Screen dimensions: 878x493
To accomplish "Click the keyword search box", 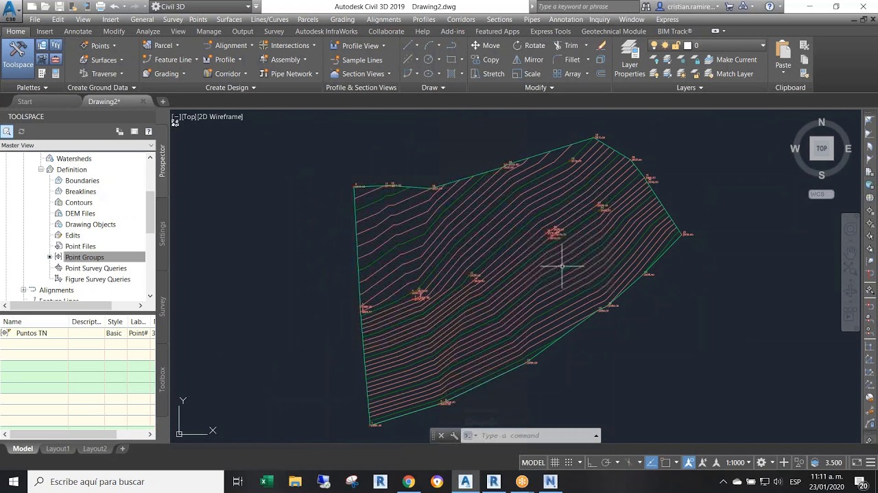I will (586, 7).
